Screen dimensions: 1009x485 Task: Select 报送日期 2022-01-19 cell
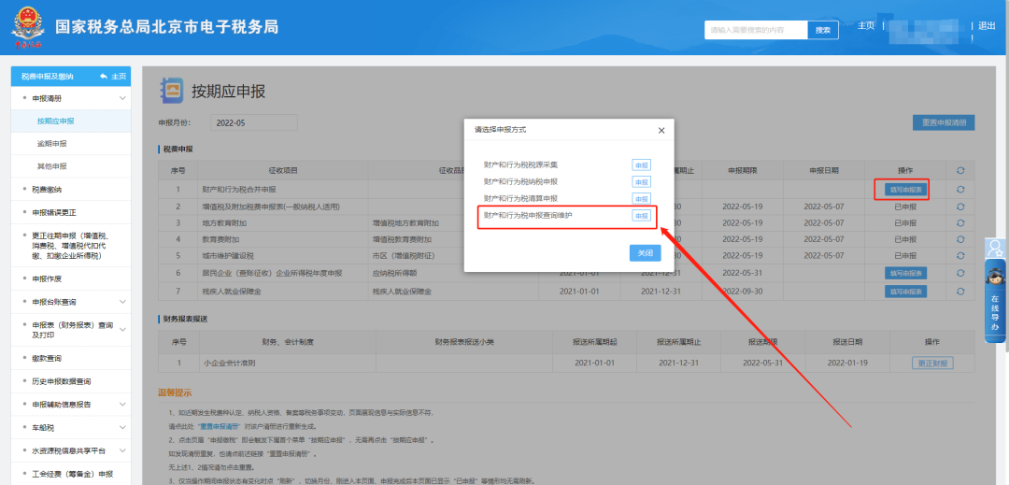click(847, 363)
